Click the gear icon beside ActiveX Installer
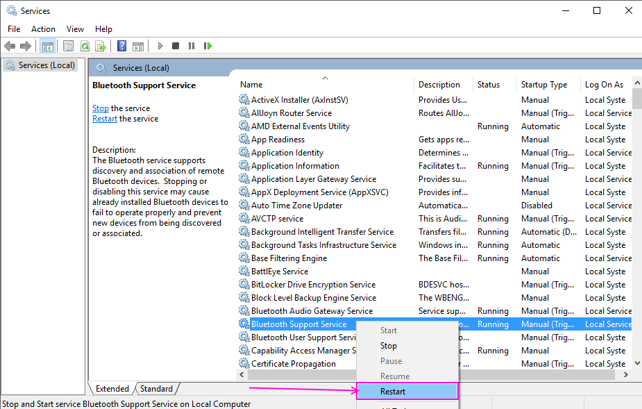 coord(244,99)
